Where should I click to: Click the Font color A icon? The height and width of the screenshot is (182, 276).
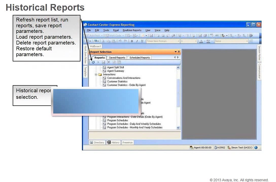(x=201, y=41)
